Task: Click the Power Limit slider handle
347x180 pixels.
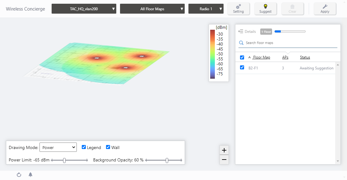Action: [64, 160]
